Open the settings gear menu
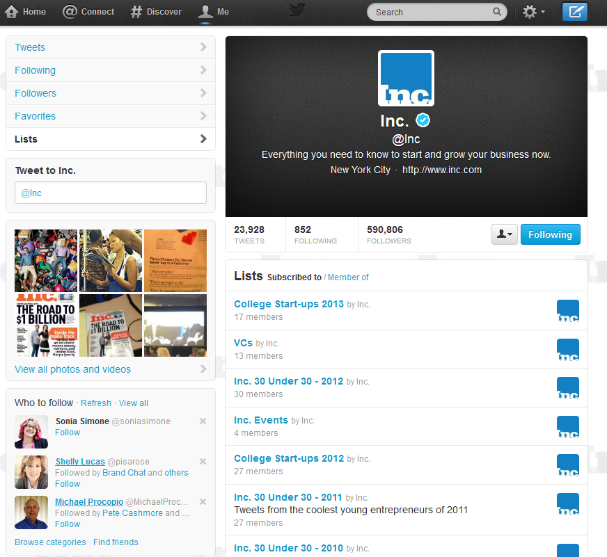Viewport: 607px width, 557px height. click(x=534, y=12)
